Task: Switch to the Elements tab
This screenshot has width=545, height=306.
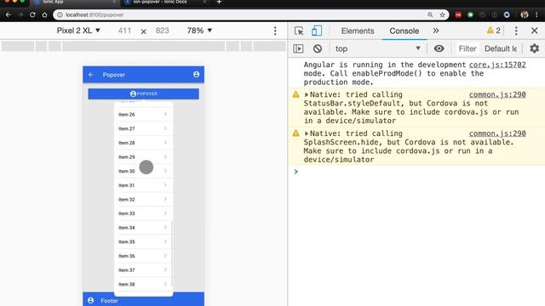Action: point(358,31)
